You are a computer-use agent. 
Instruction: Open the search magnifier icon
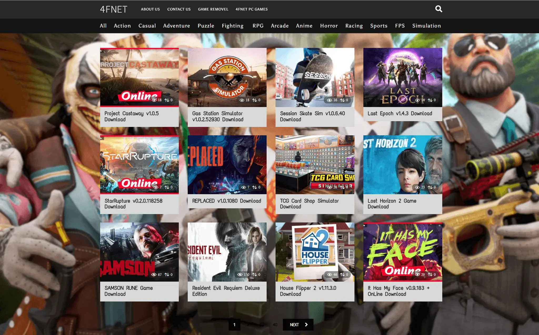tap(438, 9)
